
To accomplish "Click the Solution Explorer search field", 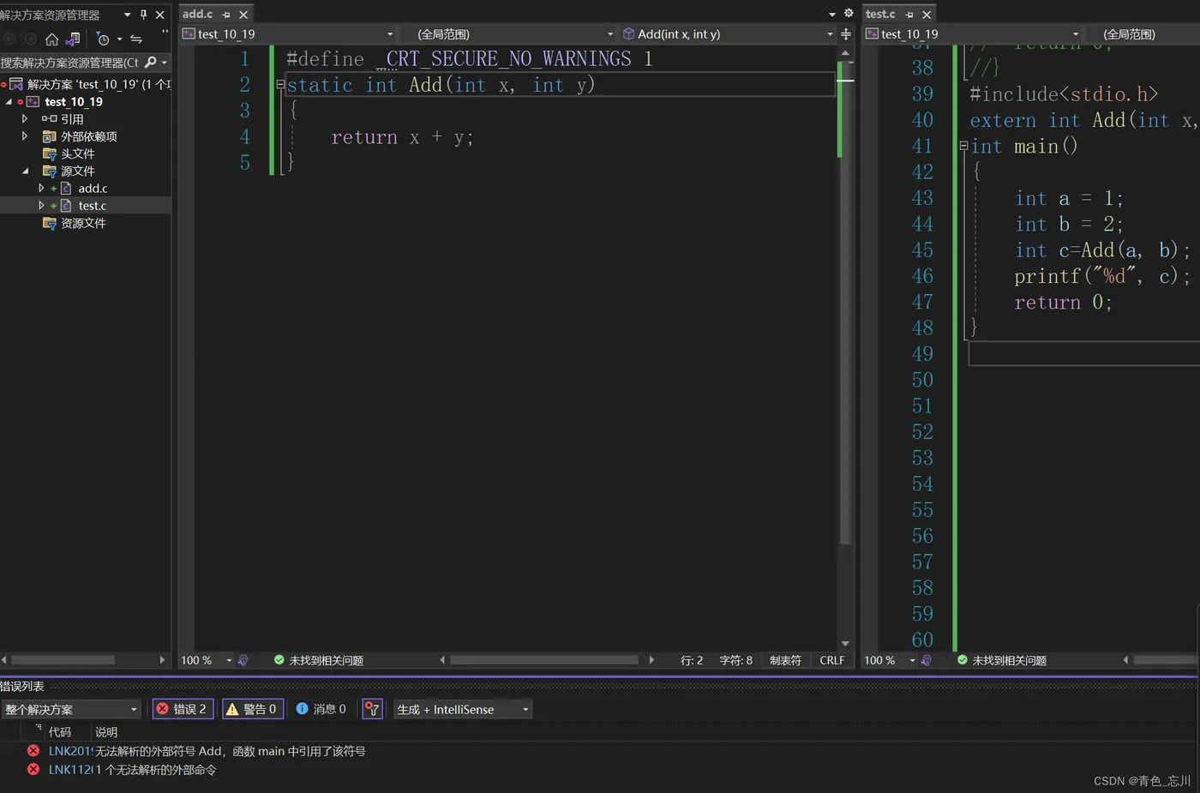I will coord(69,63).
